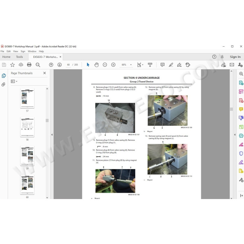Click the document scroll up arrow
Image resolution: width=244 pixels, height=244 pixels.
231,71
